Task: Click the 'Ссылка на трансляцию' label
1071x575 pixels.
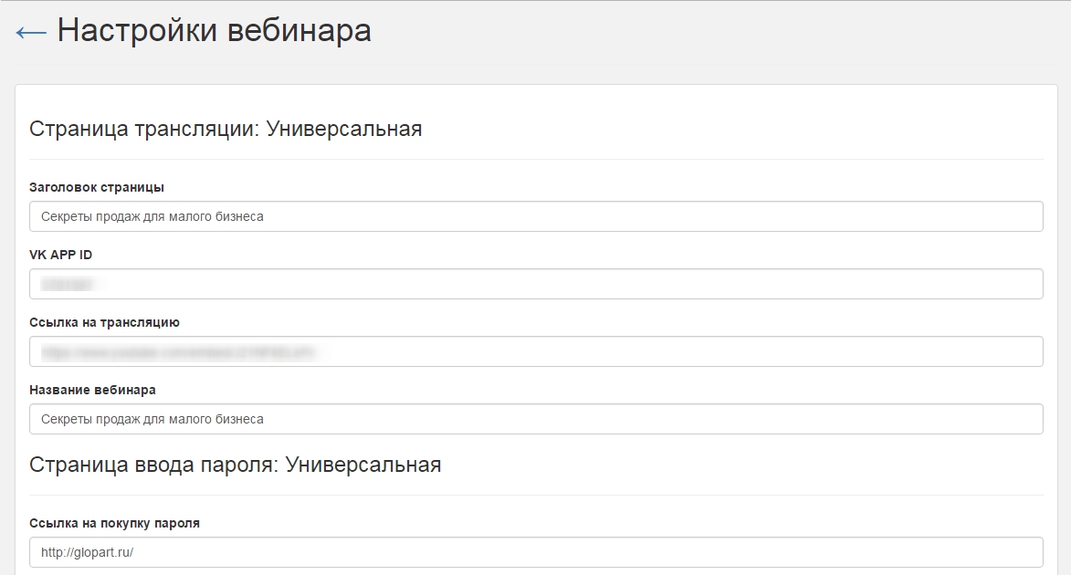Action: 104,322
